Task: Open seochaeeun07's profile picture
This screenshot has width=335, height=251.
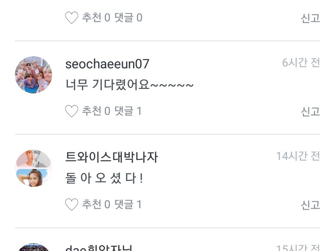Action: pyautogui.click(x=33, y=75)
